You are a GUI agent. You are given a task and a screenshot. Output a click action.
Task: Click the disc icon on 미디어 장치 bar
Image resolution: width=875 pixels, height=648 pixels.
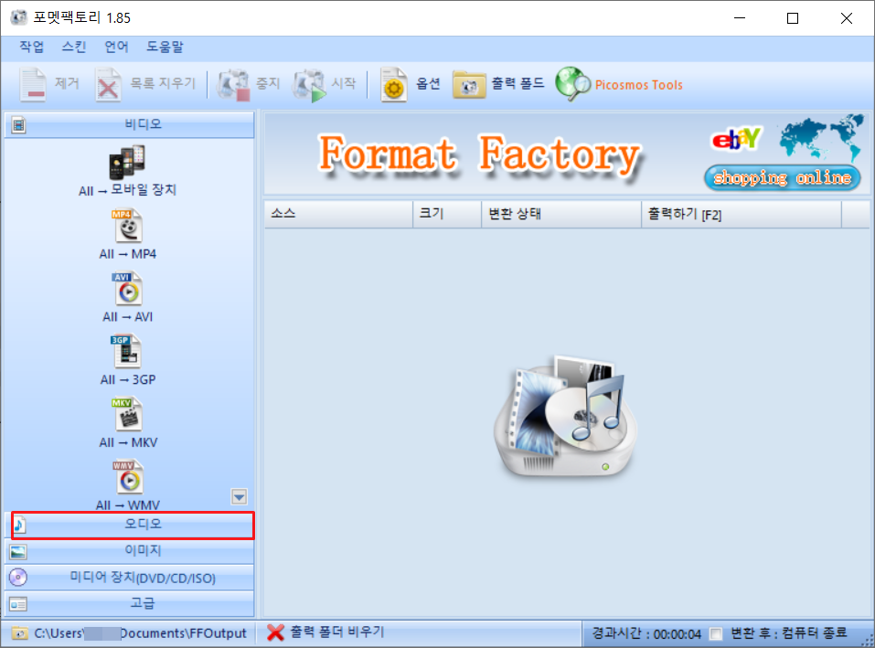tap(18, 578)
